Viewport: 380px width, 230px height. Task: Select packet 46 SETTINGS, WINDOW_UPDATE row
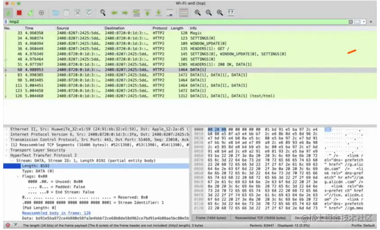(x=190, y=54)
